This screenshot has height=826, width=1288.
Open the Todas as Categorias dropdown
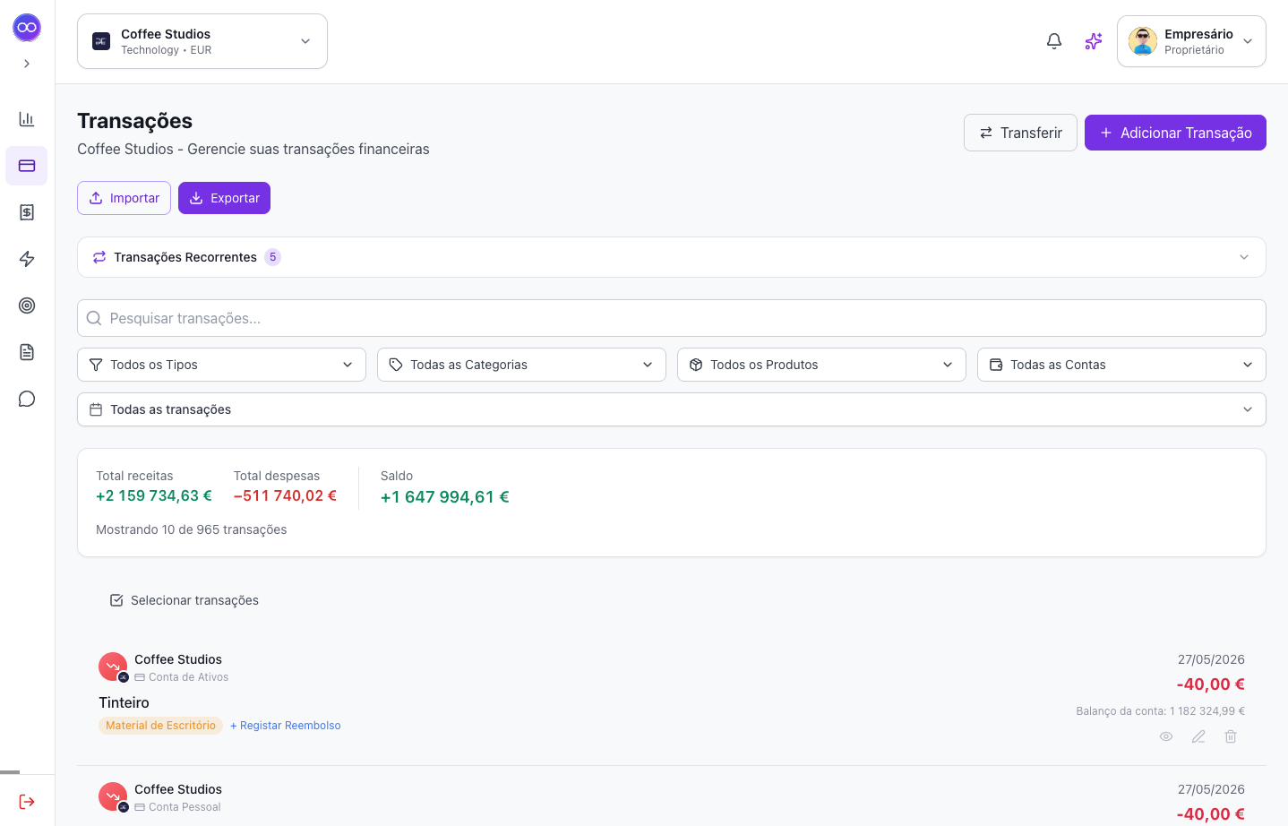click(521, 365)
